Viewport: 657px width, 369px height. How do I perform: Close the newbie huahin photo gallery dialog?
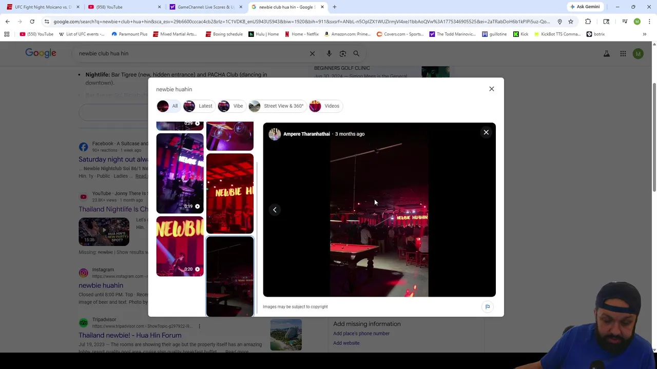pyautogui.click(x=491, y=89)
